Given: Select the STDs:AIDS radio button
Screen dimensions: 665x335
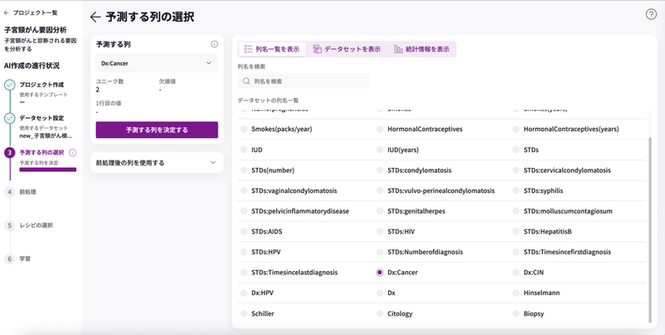Looking at the screenshot, I should tap(244, 232).
